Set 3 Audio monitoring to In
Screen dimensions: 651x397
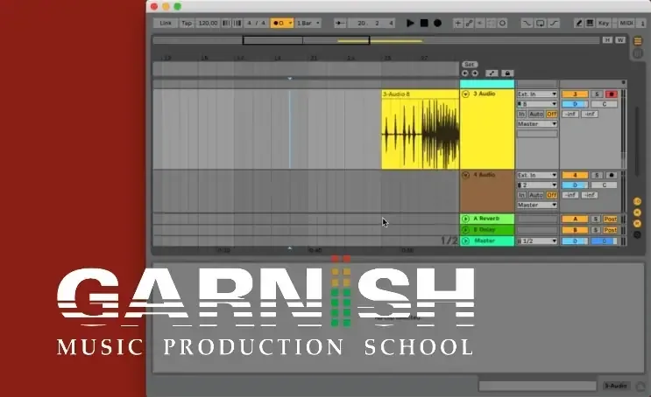[522, 114]
